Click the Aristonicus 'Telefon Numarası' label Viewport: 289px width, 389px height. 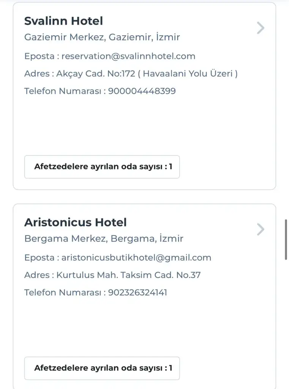click(x=63, y=293)
